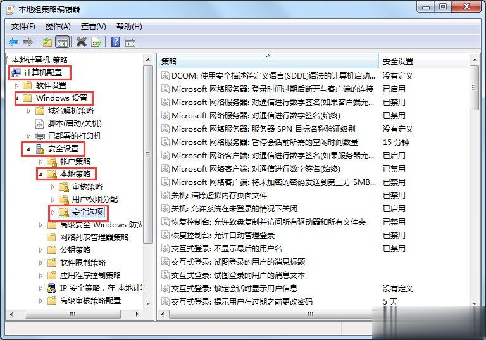Click the 已部署的打印机 printer icon
This screenshot has height=340, width=486.
pyautogui.click(x=40, y=136)
